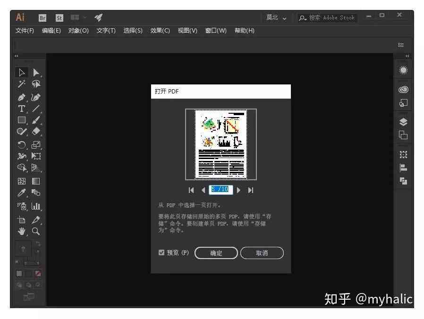Select the Curvature tool

(36, 97)
